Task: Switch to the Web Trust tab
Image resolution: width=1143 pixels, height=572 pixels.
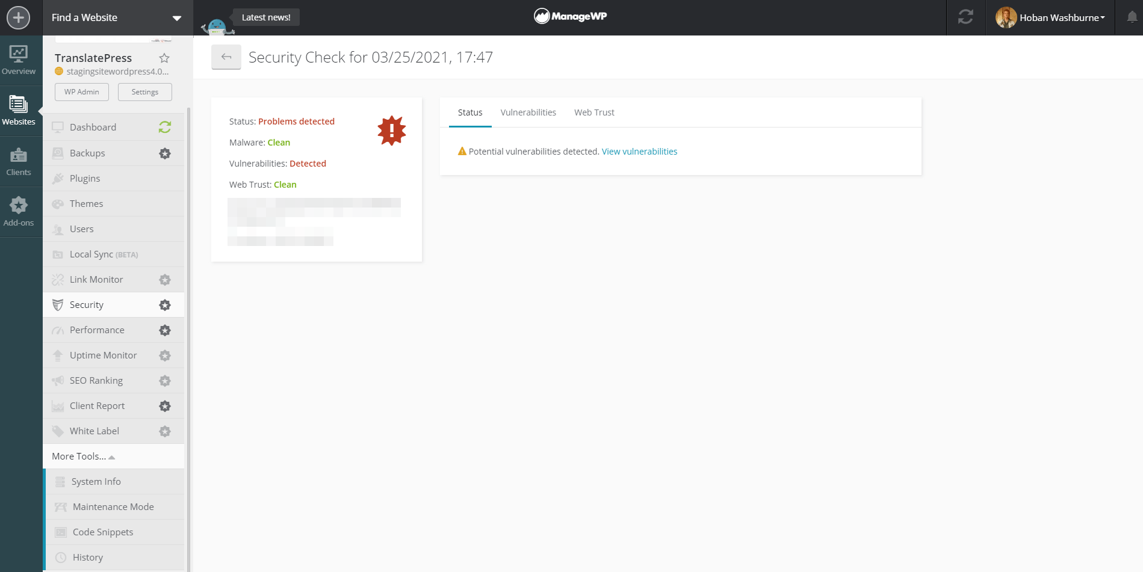Action: pyautogui.click(x=594, y=112)
